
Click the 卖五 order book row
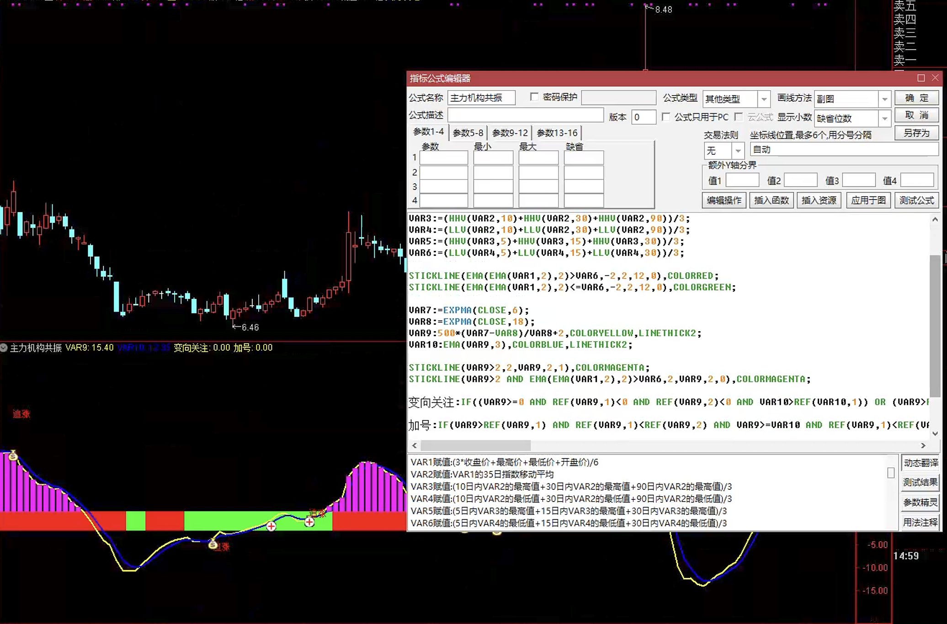(x=905, y=5)
